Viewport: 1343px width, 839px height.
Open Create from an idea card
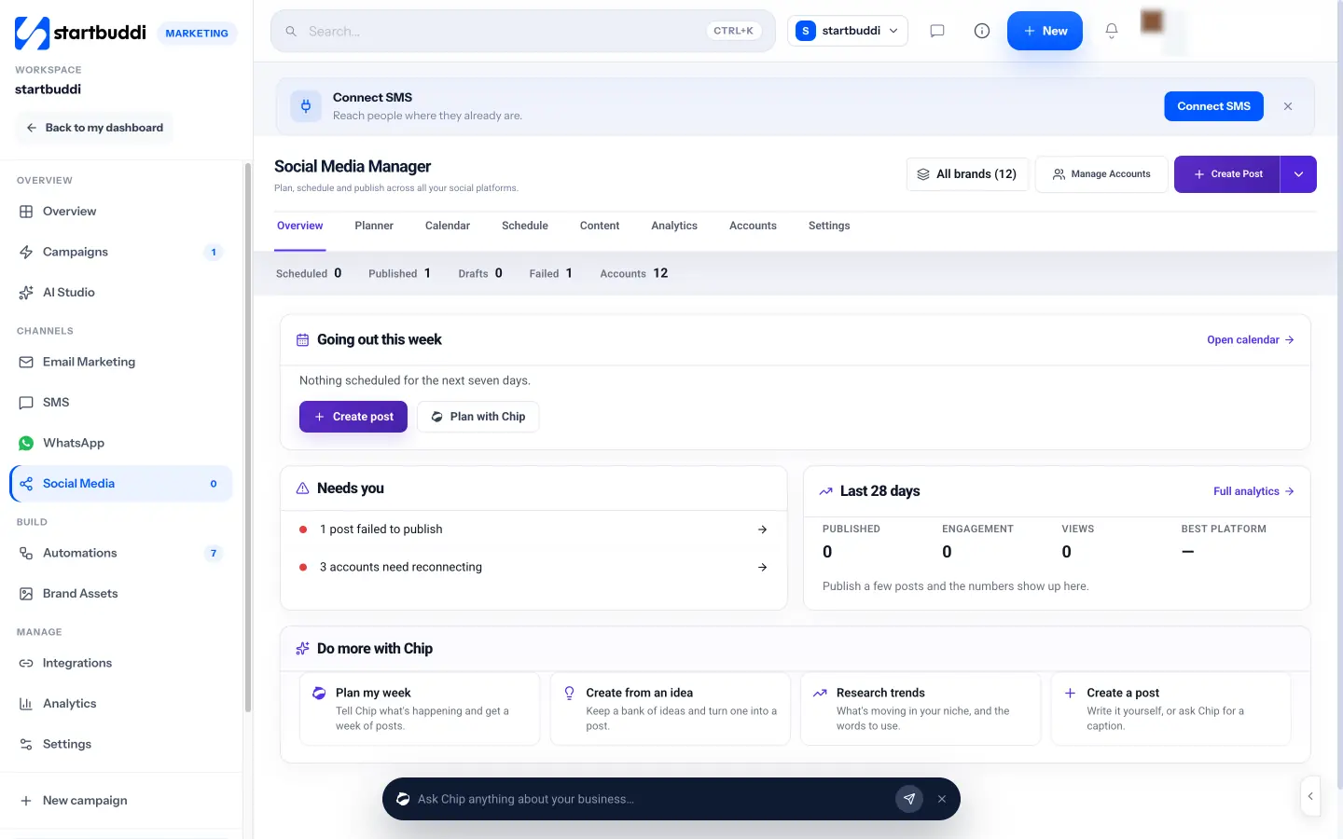[x=670, y=708]
